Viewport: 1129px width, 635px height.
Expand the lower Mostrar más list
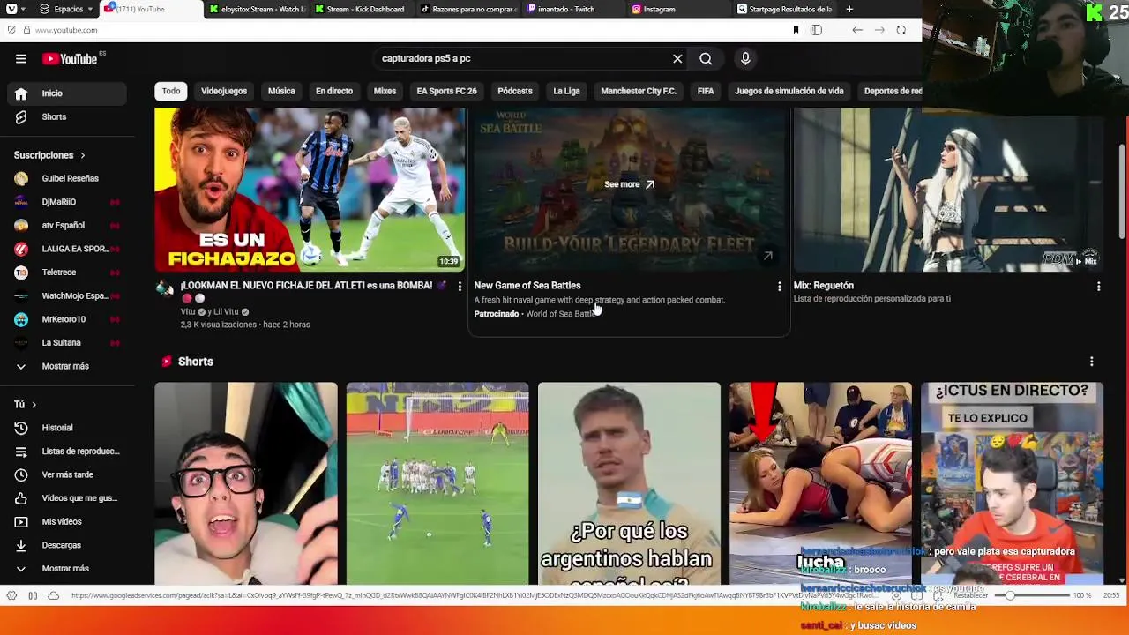67,569
